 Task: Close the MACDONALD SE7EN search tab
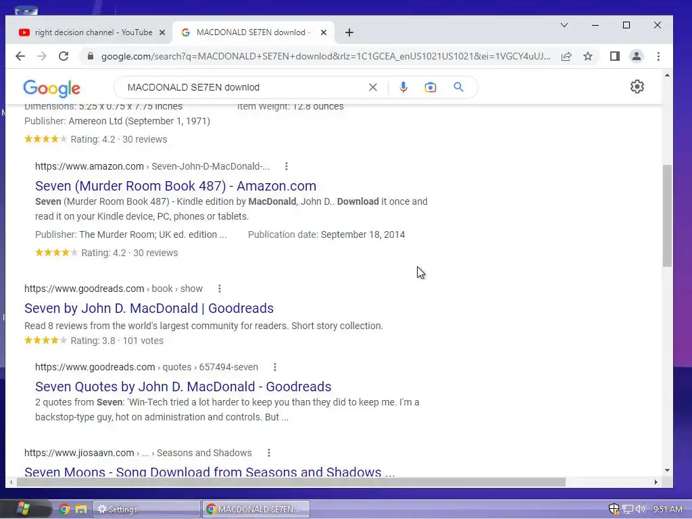(x=324, y=32)
